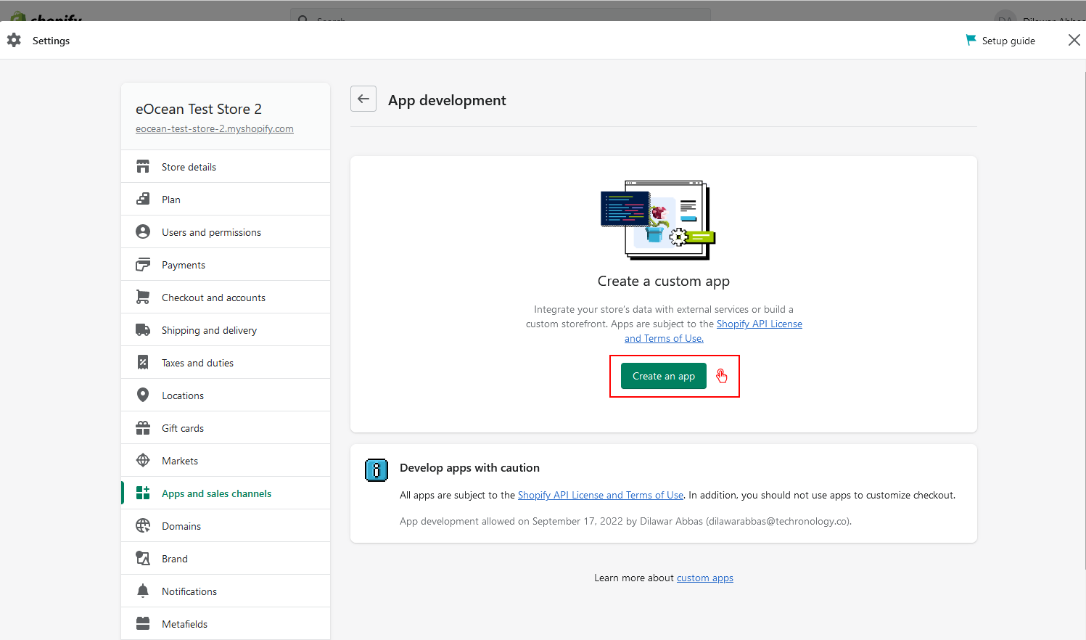Click the Gift cards present icon

coord(143,428)
